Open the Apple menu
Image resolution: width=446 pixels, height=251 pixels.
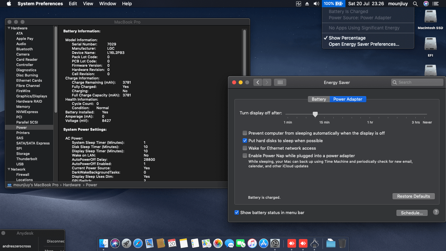[9, 4]
